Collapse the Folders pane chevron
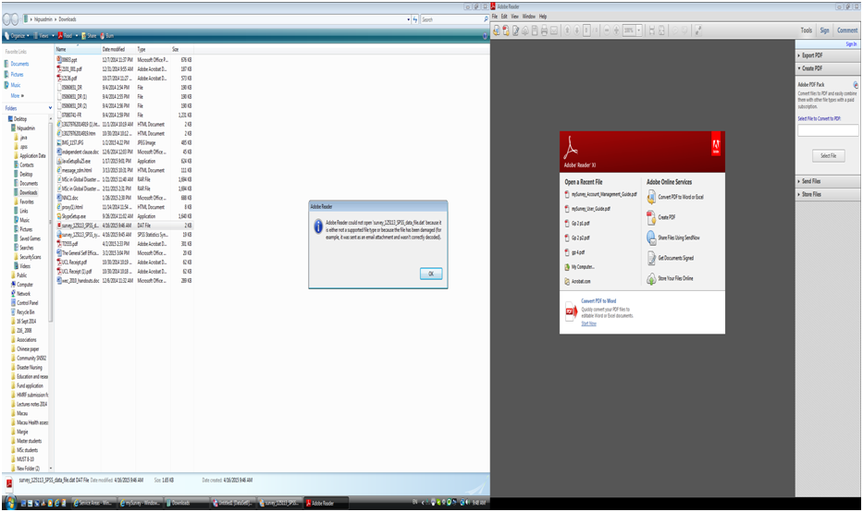 tap(50, 108)
